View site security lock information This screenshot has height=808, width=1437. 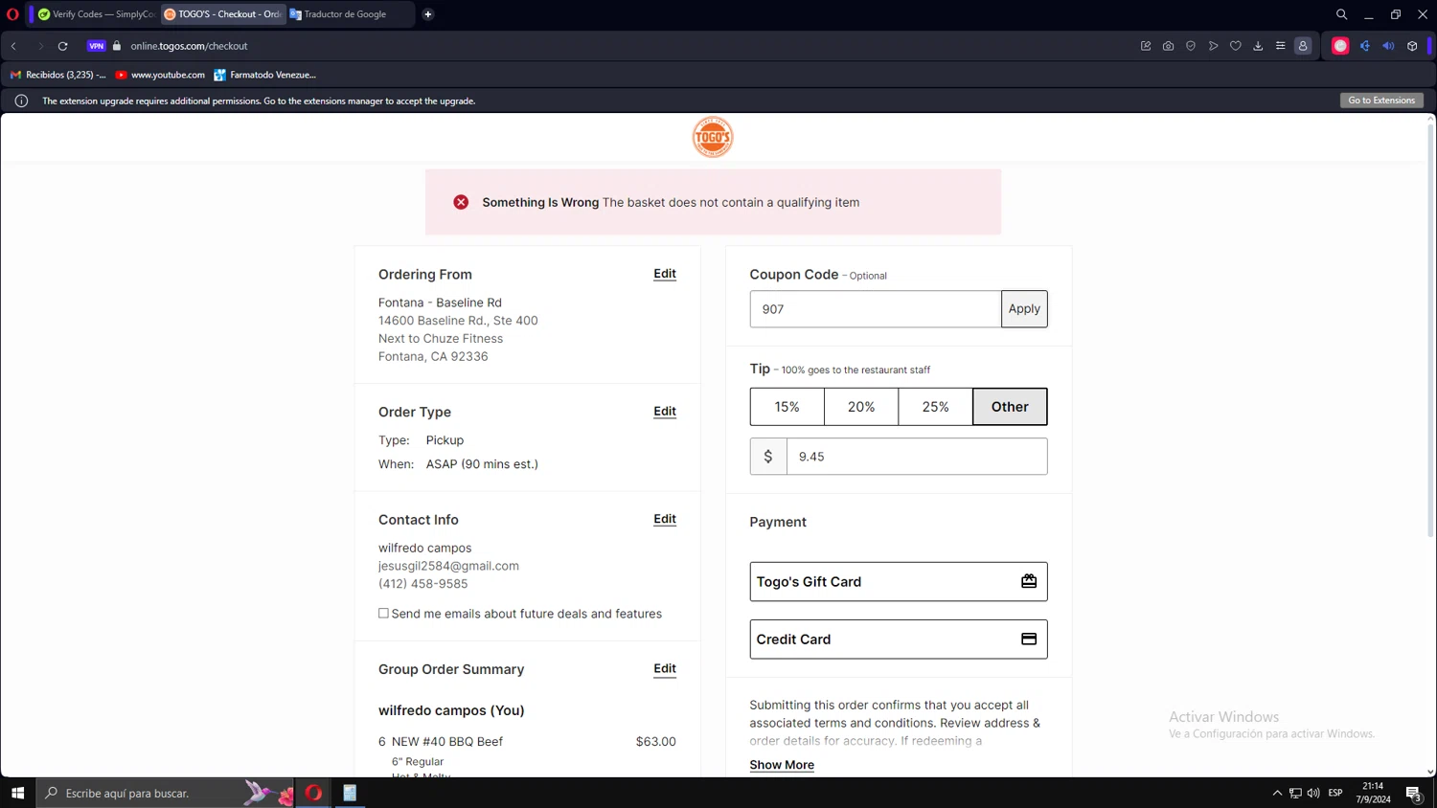coord(117,46)
